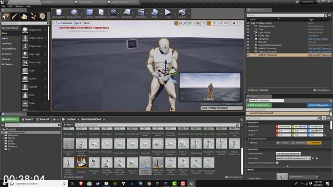This screenshot has height=187, width=333.
Task: Open the Filters dropdown in Content Browser
Action: pos(68,125)
